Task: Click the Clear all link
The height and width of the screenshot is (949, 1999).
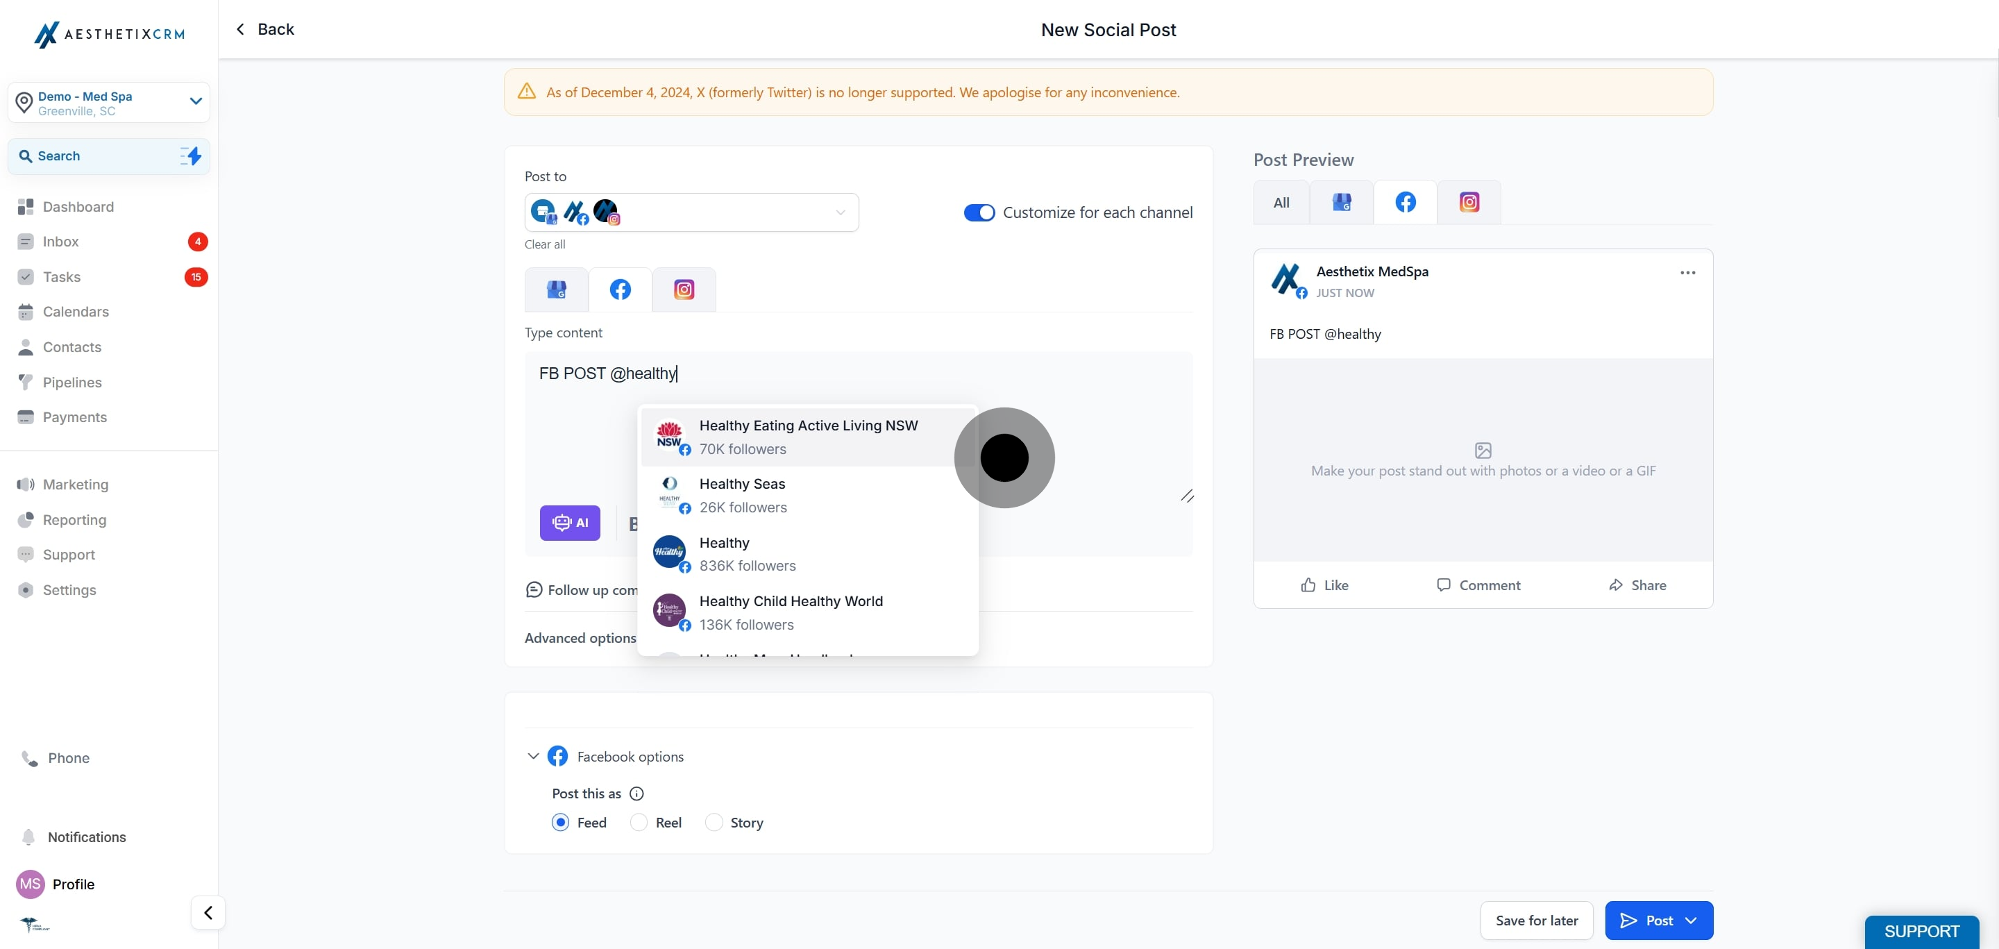Action: [544, 244]
